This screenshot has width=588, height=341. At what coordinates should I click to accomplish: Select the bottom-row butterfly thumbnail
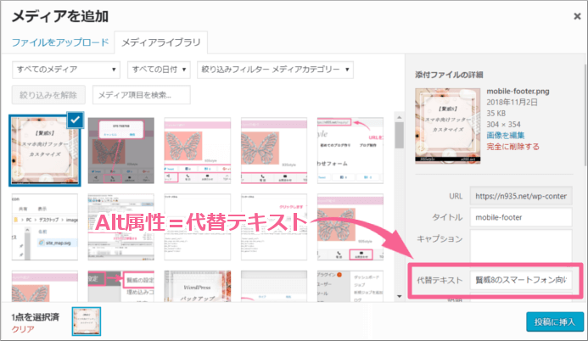pos(45,287)
